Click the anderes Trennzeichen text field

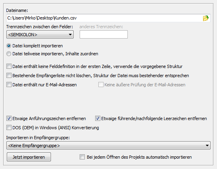pos(104,35)
